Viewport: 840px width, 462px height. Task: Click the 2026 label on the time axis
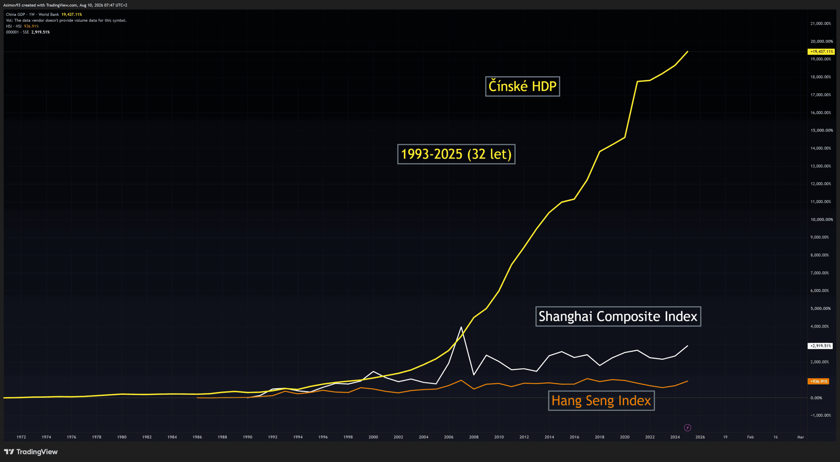coord(700,437)
